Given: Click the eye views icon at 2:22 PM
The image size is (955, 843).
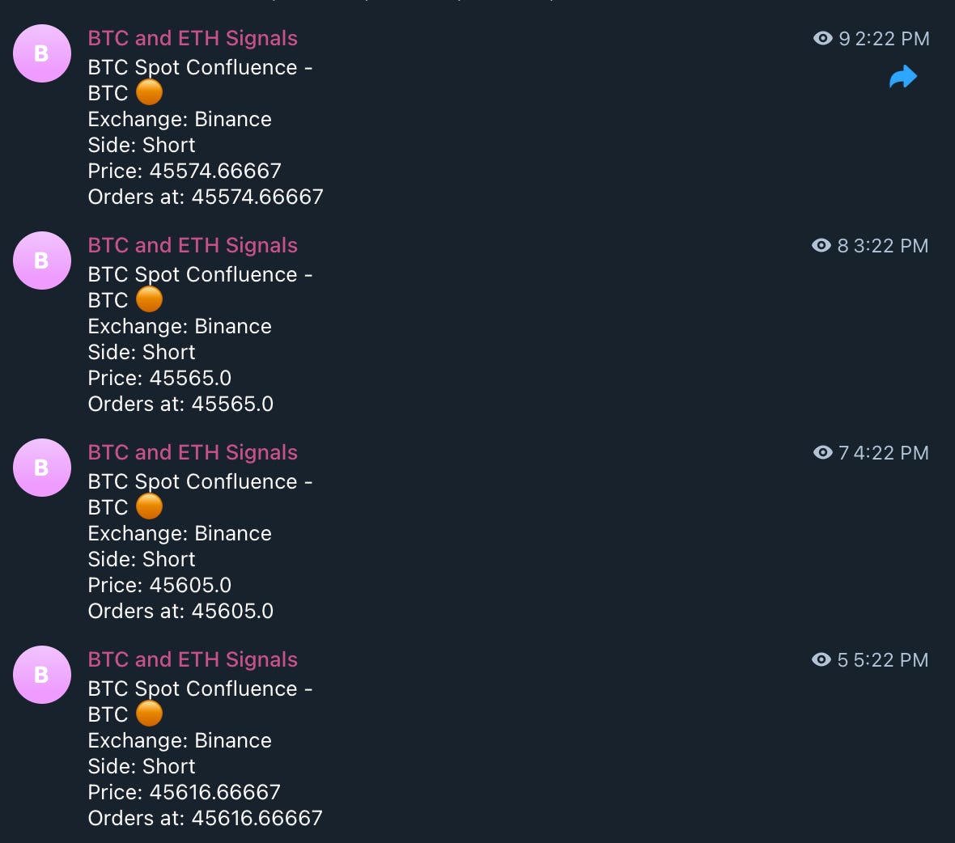Looking at the screenshot, I should pyautogui.click(x=823, y=38).
